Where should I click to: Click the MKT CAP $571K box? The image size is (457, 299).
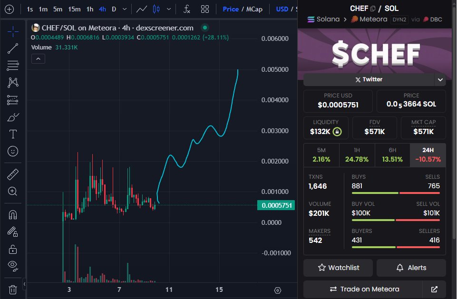423,128
